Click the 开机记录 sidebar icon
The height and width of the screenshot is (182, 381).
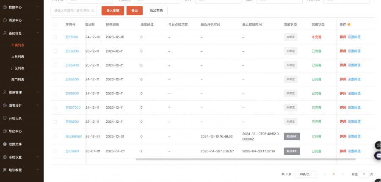tap(5, 119)
